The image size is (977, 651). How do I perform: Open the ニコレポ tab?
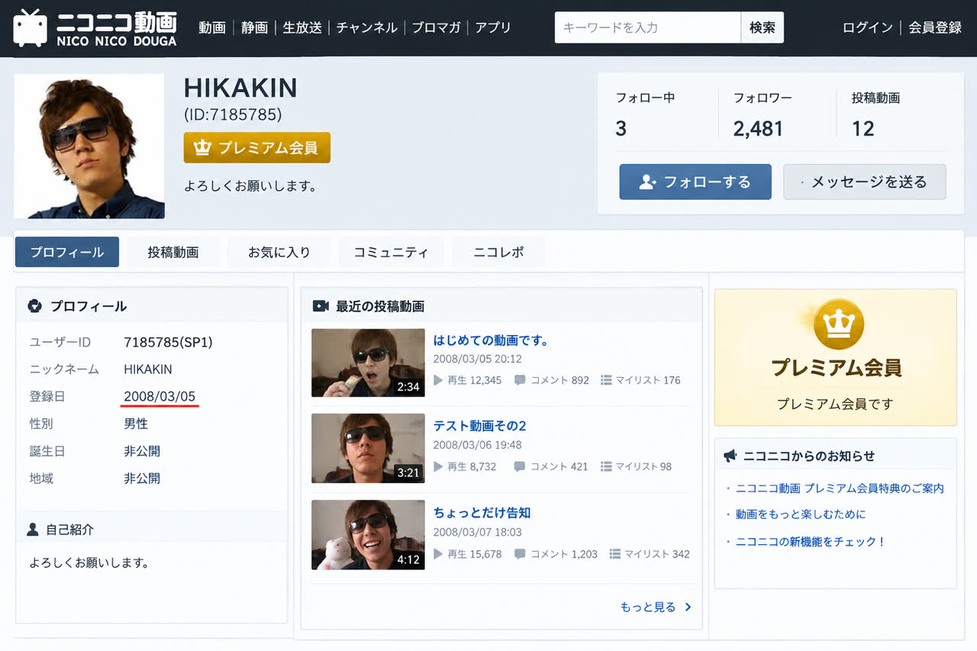point(498,252)
